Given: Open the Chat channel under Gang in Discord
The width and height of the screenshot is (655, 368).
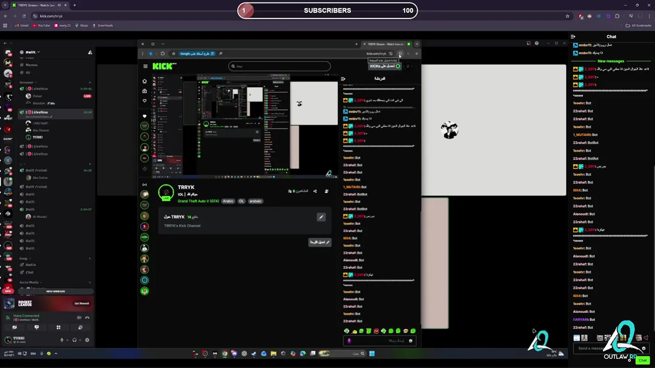Looking at the screenshot, I should tap(29, 272).
